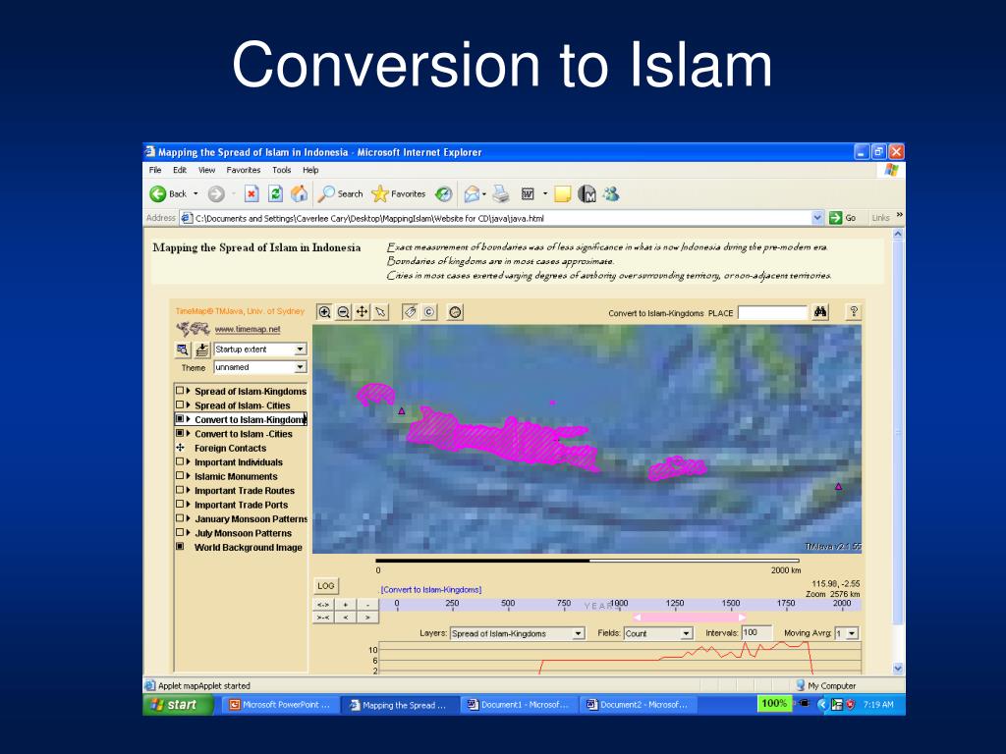Viewport: 1006px width, 754px height.
Task: Click the pink timeline range bar
Action: pyautogui.click(x=689, y=618)
